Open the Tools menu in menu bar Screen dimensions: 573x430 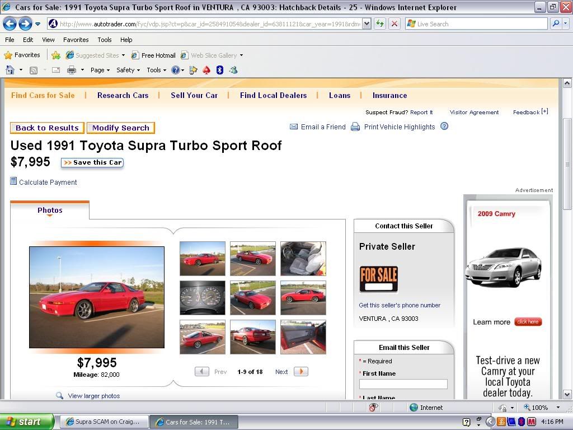point(105,40)
